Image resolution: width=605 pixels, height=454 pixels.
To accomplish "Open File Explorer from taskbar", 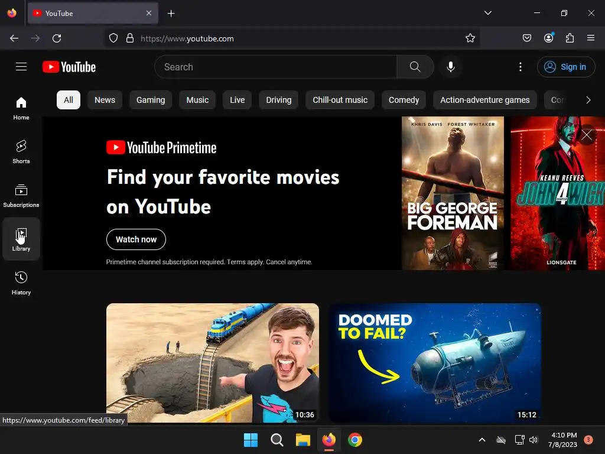I will point(303,440).
